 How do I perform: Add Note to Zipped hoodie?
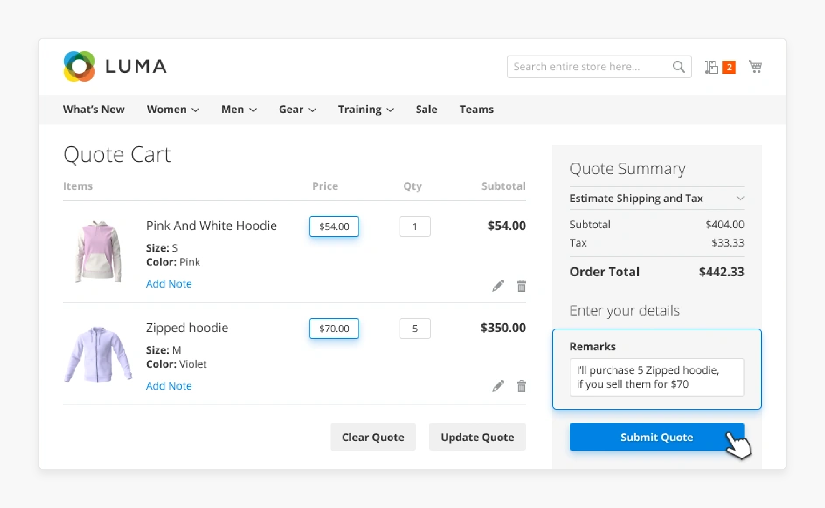[x=169, y=386]
